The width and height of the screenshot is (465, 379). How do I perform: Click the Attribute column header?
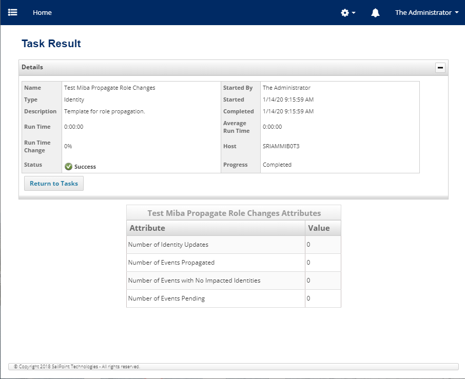click(147, 228)
